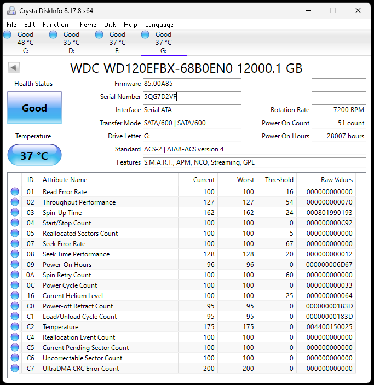The height and width of the screenshot is (385, 374).
Task: Click the status icon for Power-off Retract Count
Action: click(x=15, y=306)
